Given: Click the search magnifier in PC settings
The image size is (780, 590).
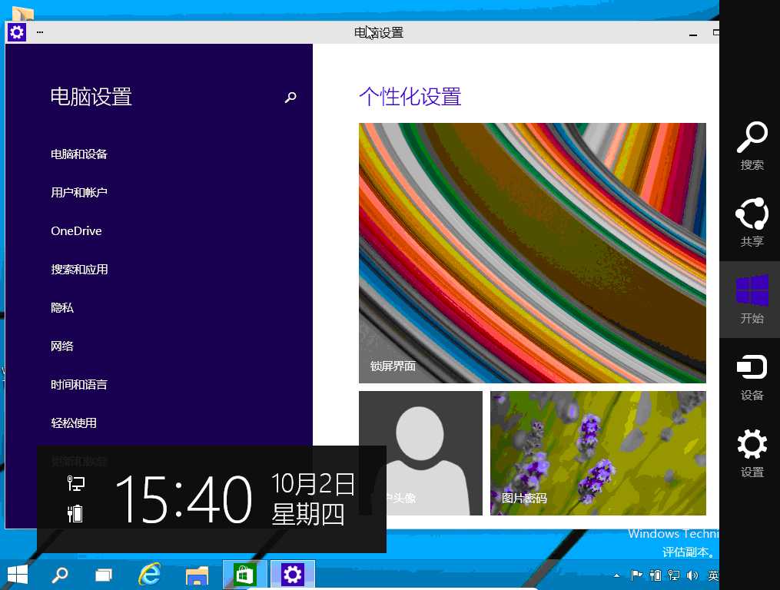Looking at the screenshot, I should click(290, 97).
